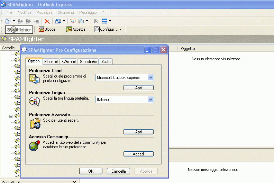Open the address book icon
Viewport: 274px width, 183px height.
click(73, 21)
